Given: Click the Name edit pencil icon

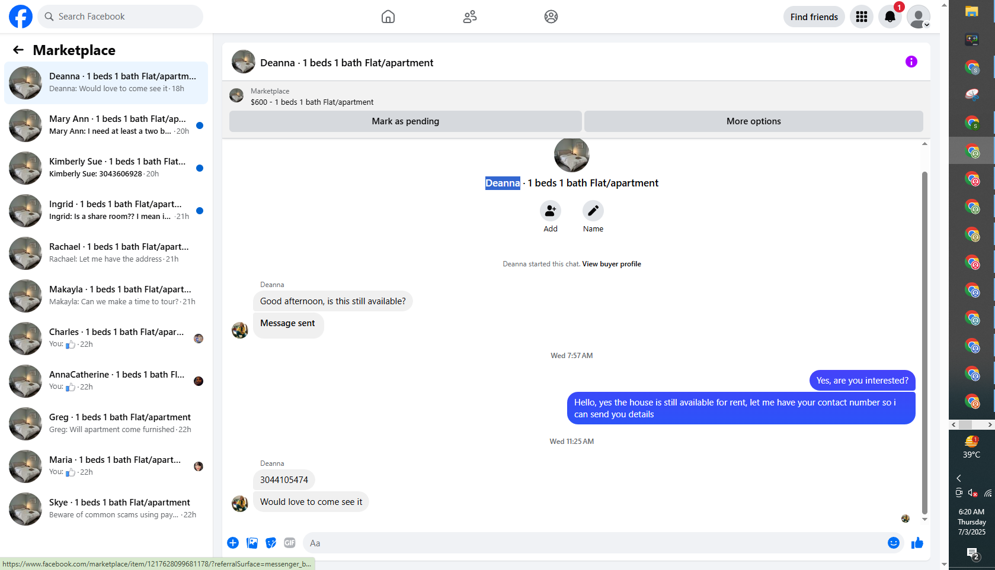Looking at the screenshot, I should pyautogui.click(x=593, y=211).
